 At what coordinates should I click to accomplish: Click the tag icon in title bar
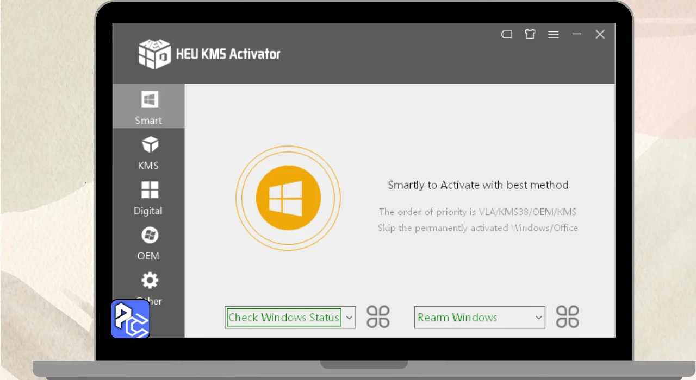click(506, 35)
